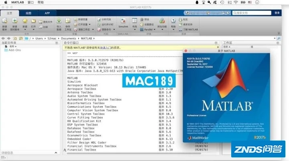Close the getting started banner

pyautogui.click(x=218, y=47)
